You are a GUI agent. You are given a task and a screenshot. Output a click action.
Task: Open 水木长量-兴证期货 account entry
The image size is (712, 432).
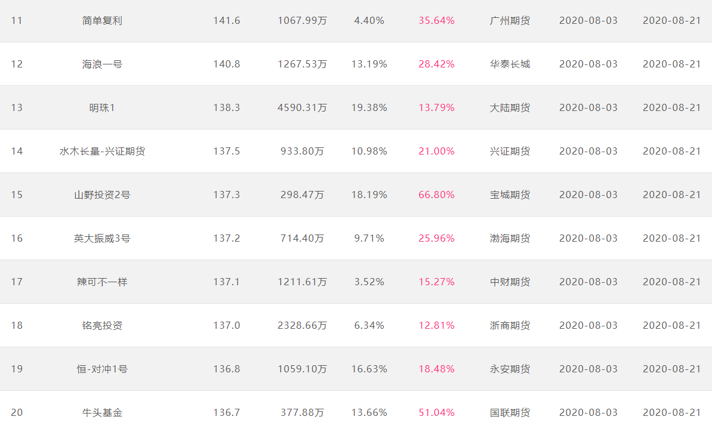102,151
